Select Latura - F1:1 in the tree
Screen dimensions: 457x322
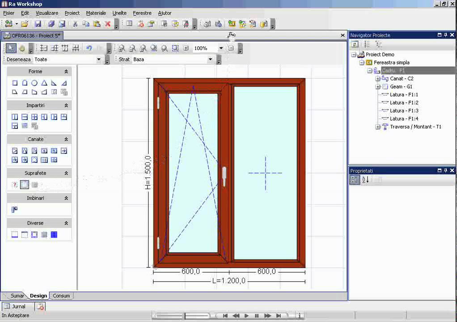point(404,95)
